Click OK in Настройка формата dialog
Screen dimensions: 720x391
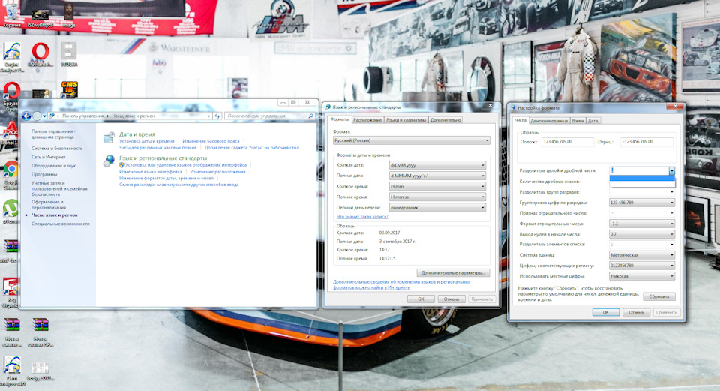[606, 312]
